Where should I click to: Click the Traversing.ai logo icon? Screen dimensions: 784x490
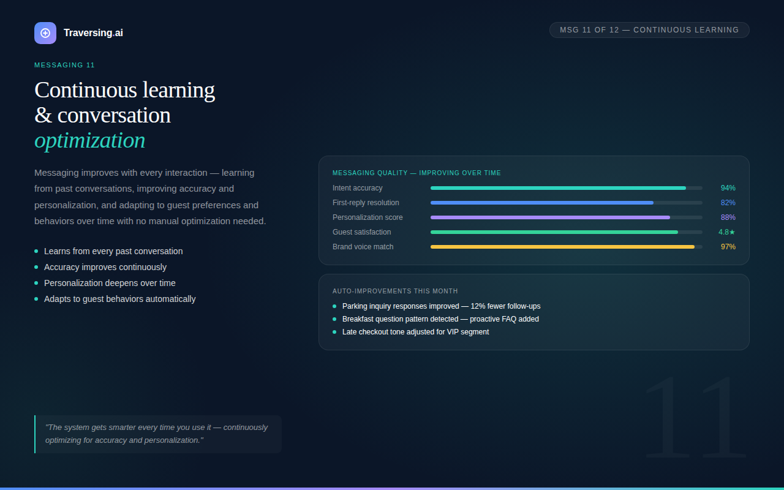pos(45,33)
